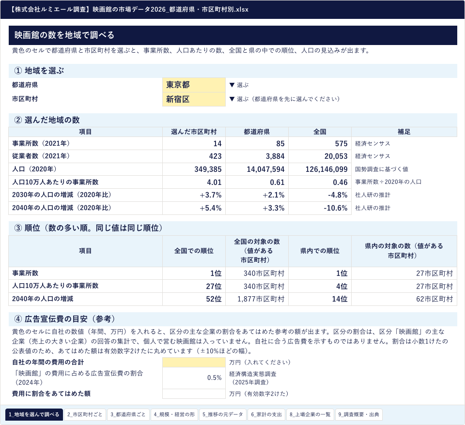Screen dimensions: 465x425
Task: Click the 映画館の数を地域で調べる title banner
Action: (233, 35)
